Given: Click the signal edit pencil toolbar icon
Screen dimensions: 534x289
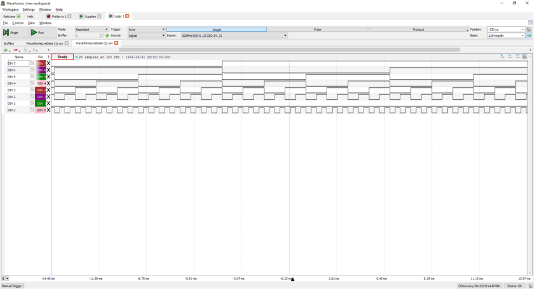Looking at the screenshot, I should [x=26, y=50].
